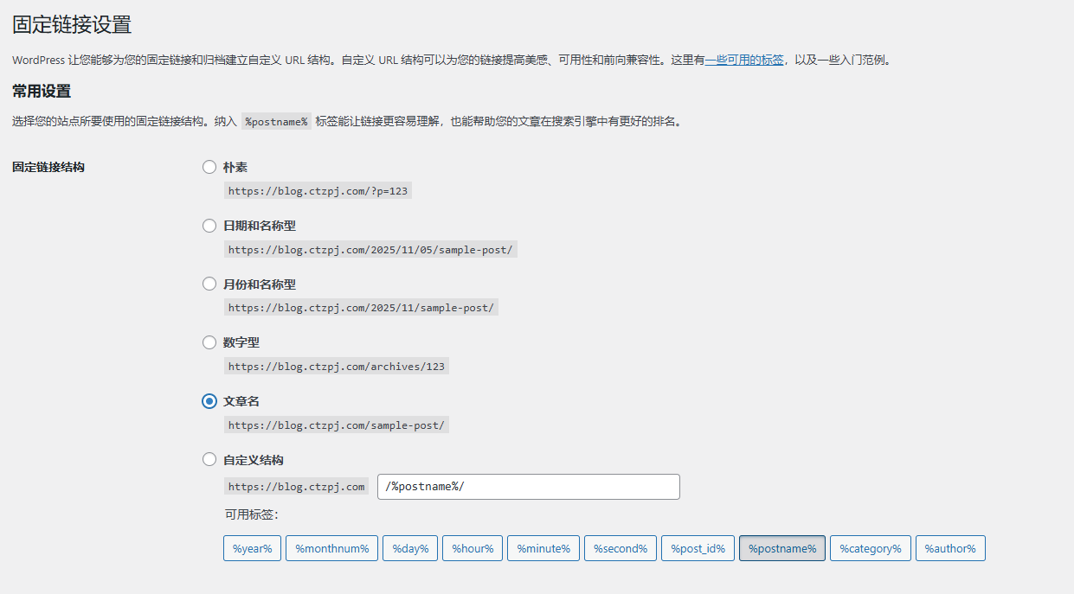
Task: Add the %category% tag button
Action: coord(870,549)
